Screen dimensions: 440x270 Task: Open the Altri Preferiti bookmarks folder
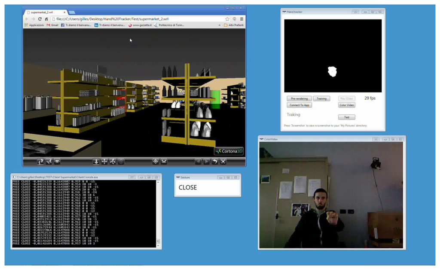point(233,25)
